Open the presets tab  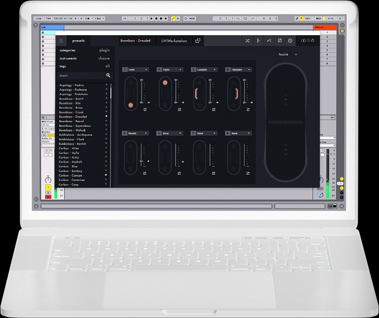point(78,41)
